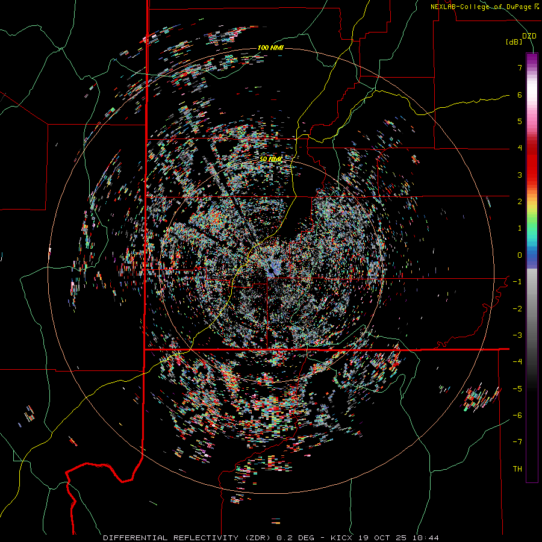Viewport: 542px width, 542px height.
Task: Click the -6 value on the scale
Action: pos(517,415)
